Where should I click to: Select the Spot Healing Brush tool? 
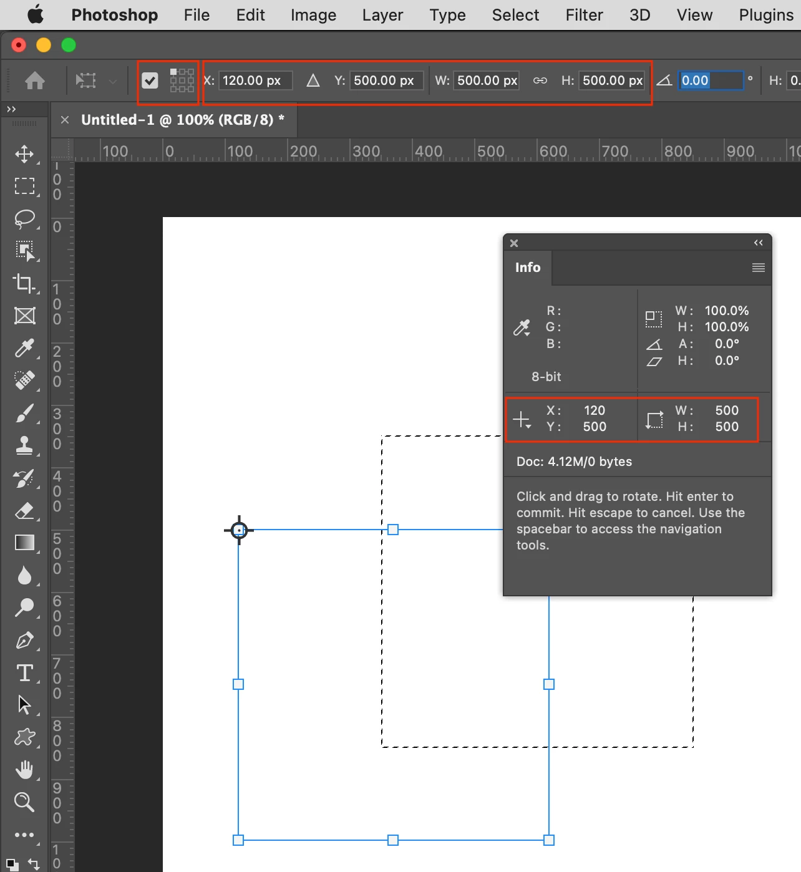point(24,380)
